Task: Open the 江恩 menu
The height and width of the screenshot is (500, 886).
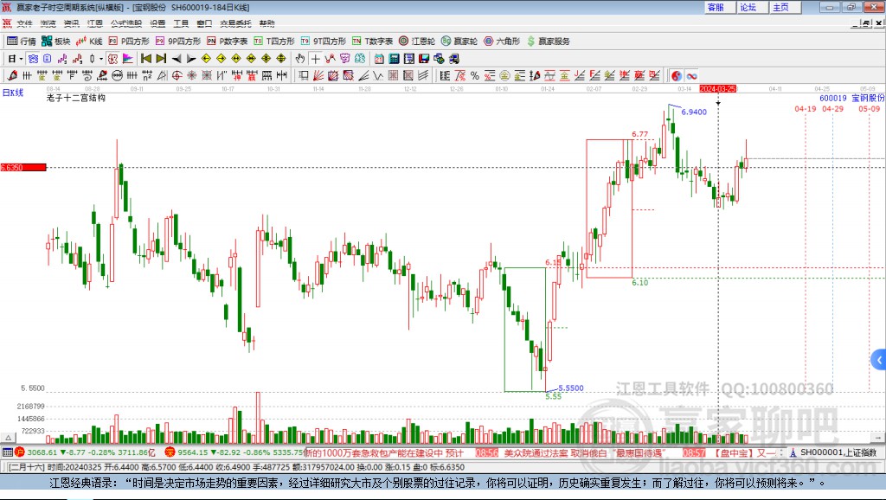Action: [x=95, y=23]
